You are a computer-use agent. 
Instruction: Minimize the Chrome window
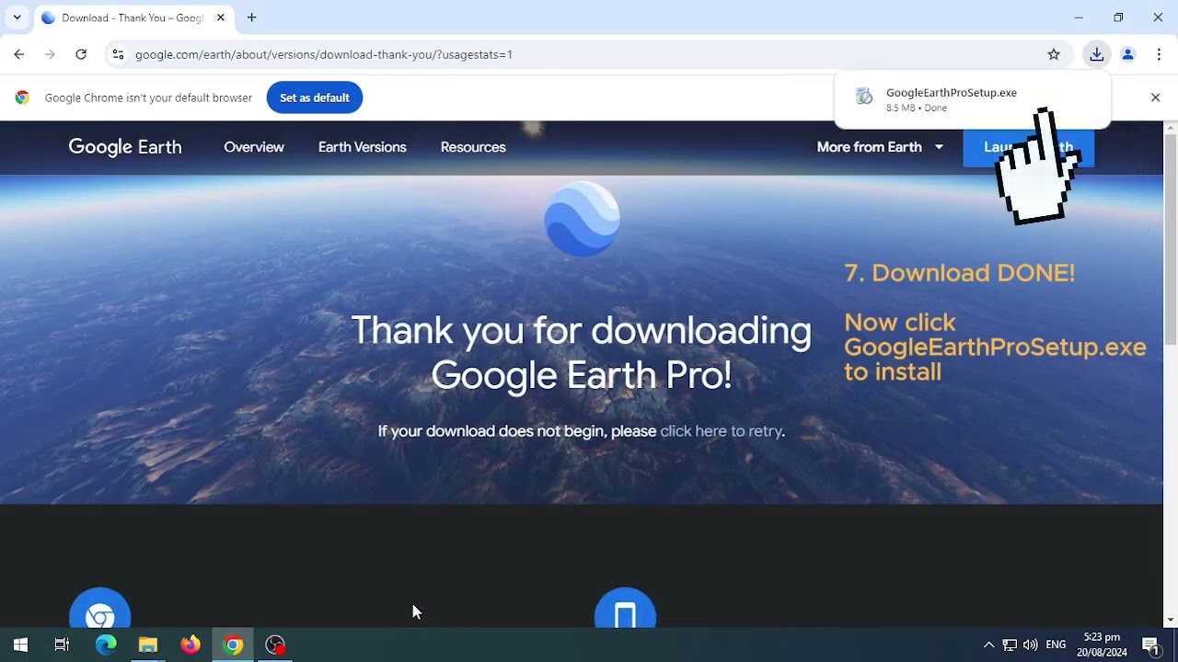(x=1079, y=17)
